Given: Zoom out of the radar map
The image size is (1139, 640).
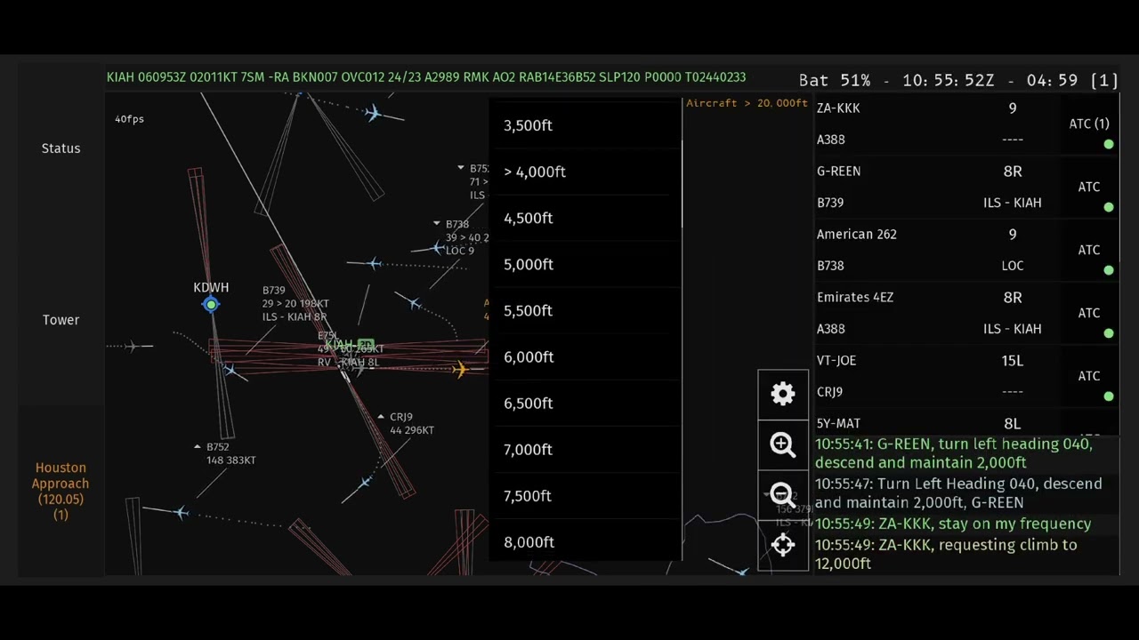Looking at the screenshot, I should pos(783,494).
